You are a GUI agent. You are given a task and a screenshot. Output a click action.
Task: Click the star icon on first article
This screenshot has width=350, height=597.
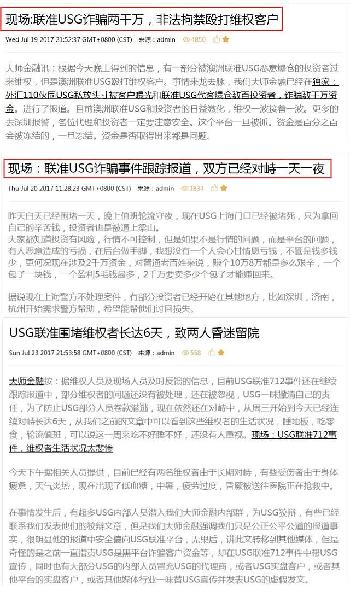(x=226, y=39)
